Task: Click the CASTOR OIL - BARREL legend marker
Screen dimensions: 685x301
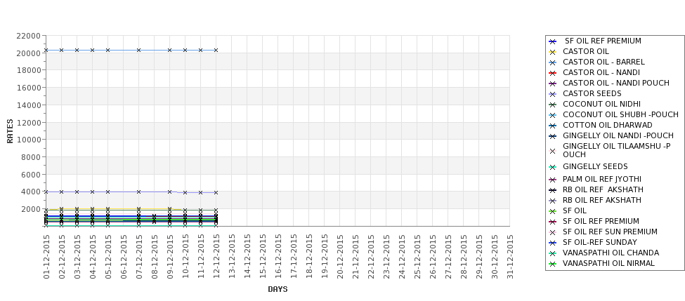Action: [x=552, y=62]
